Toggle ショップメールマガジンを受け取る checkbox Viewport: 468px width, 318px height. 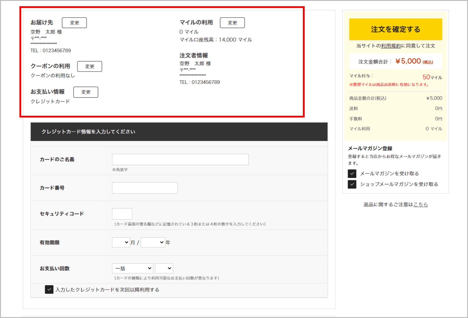[x=352, y=184]
